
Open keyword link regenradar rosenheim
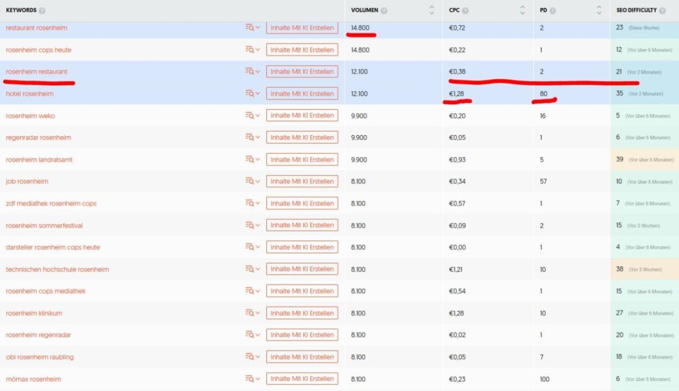[x=39, y=137]
